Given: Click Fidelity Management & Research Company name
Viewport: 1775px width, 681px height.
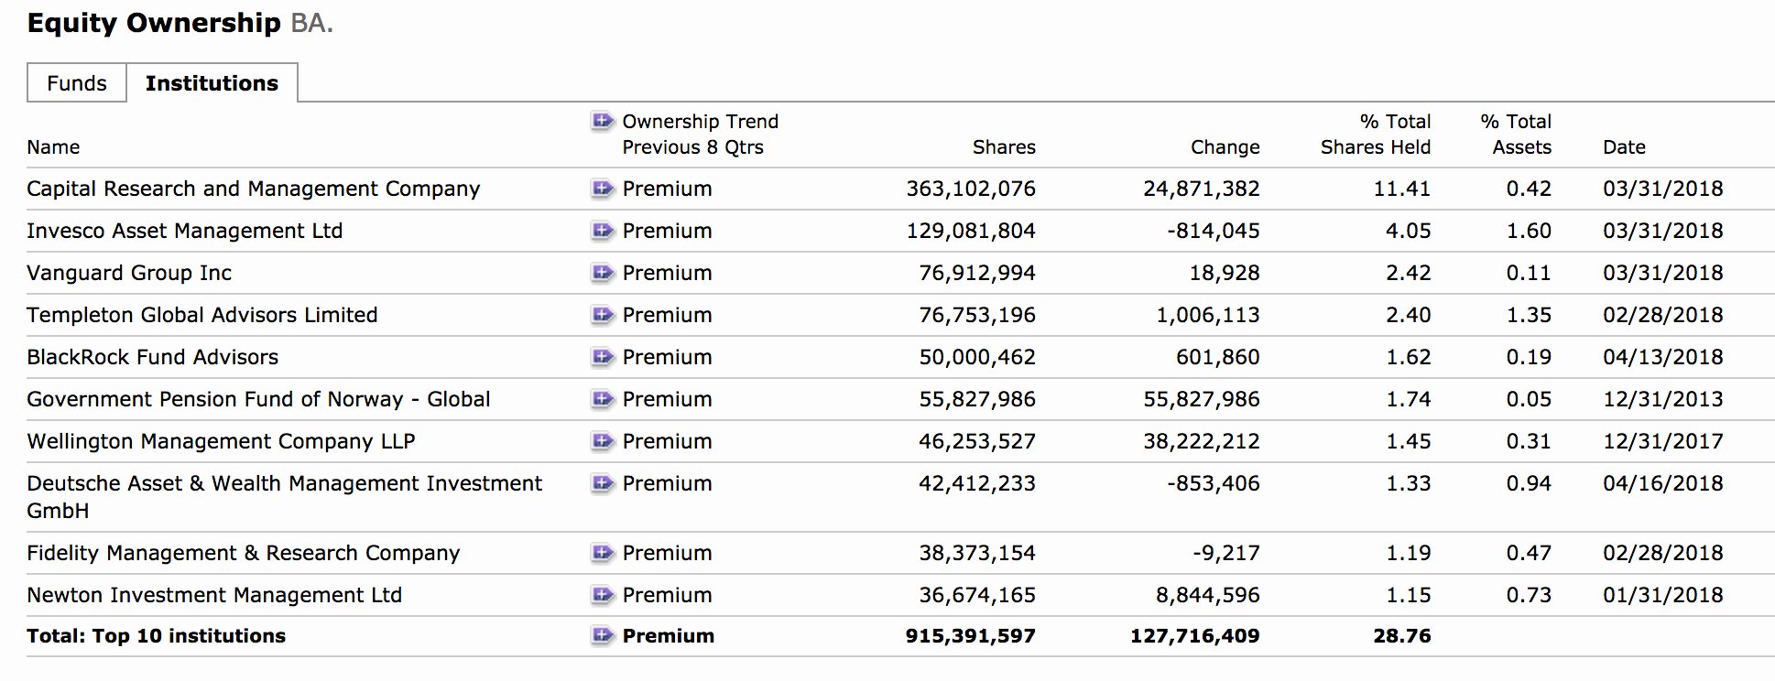Looking at the screenshot, I should click(x=244, y=553).
